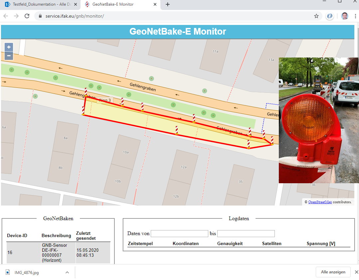Click the 15.05.2020 08:45:13 timestamp cell
The width and height of the screenshot is (359, 280).
(x=93, y=252)
